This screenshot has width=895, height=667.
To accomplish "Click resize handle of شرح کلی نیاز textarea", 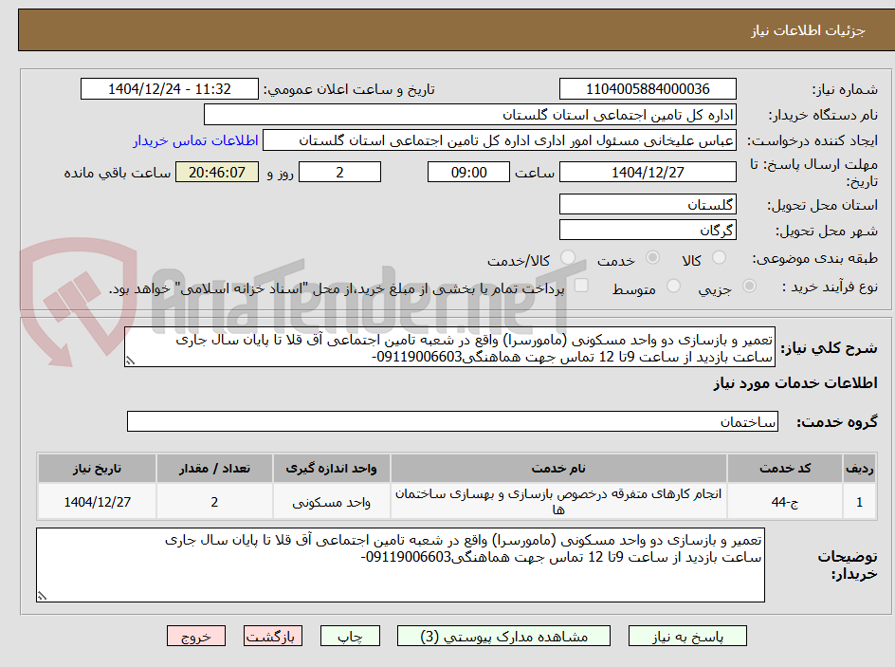I will point(130,361).
